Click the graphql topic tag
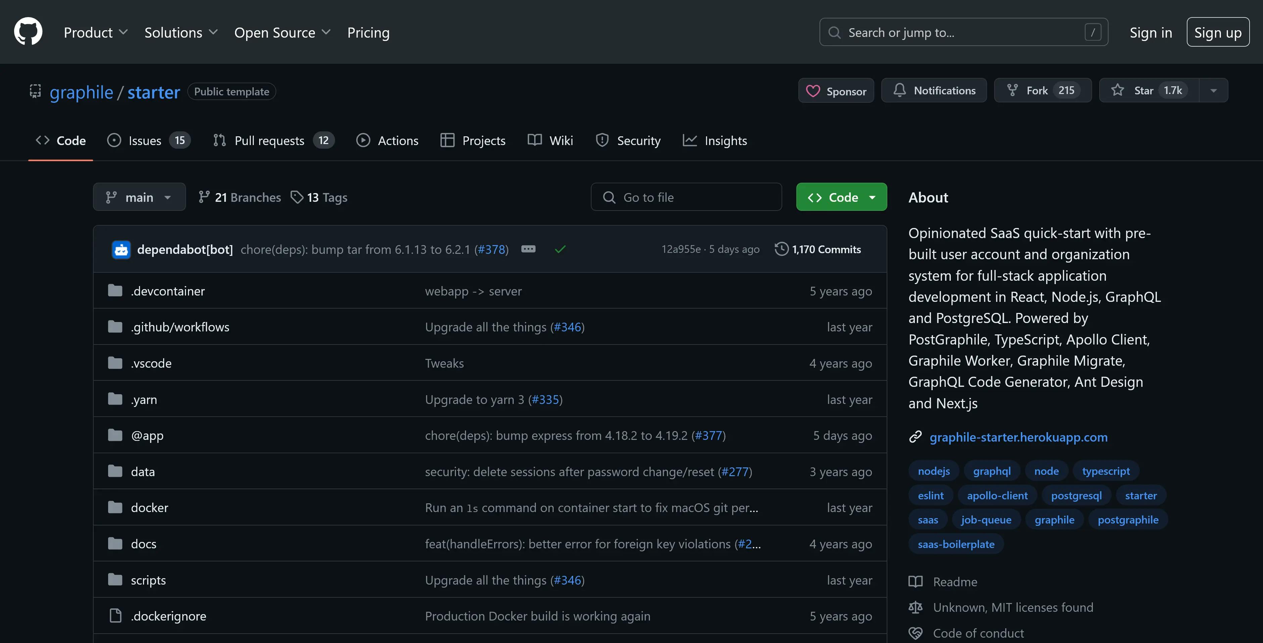Screen dimensions: 1263x643 [x=992, y=471]
